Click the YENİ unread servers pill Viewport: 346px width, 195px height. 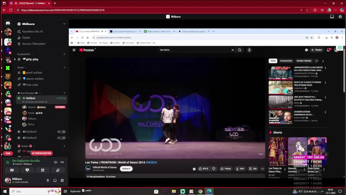click(8, 153)
